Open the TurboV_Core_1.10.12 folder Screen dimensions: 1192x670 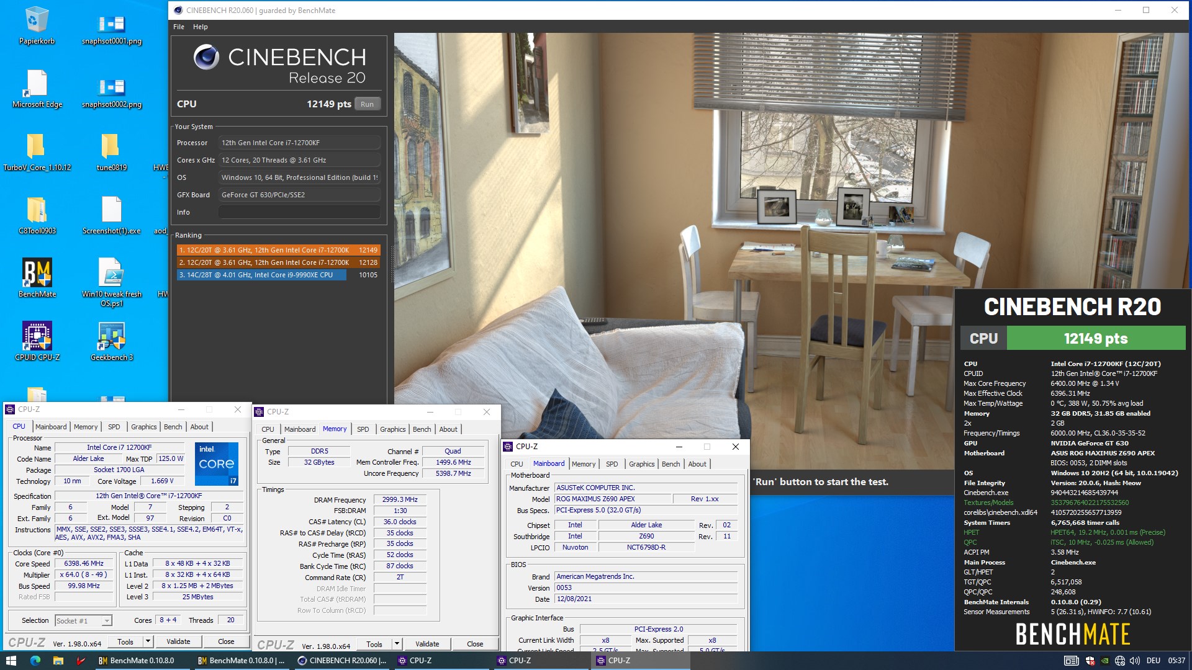click(x=37, y=153)
